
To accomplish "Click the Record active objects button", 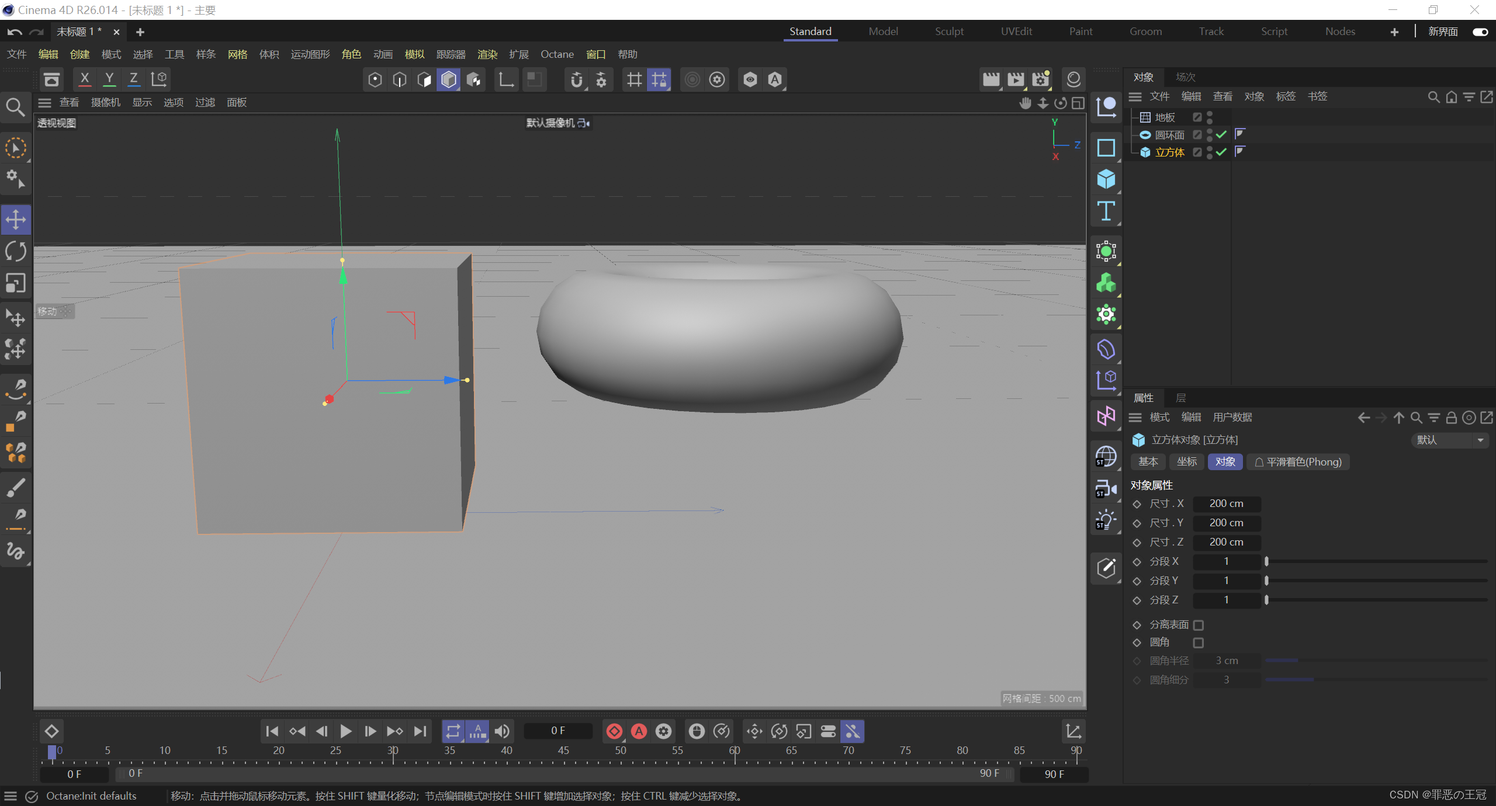I will pos(614,731).
